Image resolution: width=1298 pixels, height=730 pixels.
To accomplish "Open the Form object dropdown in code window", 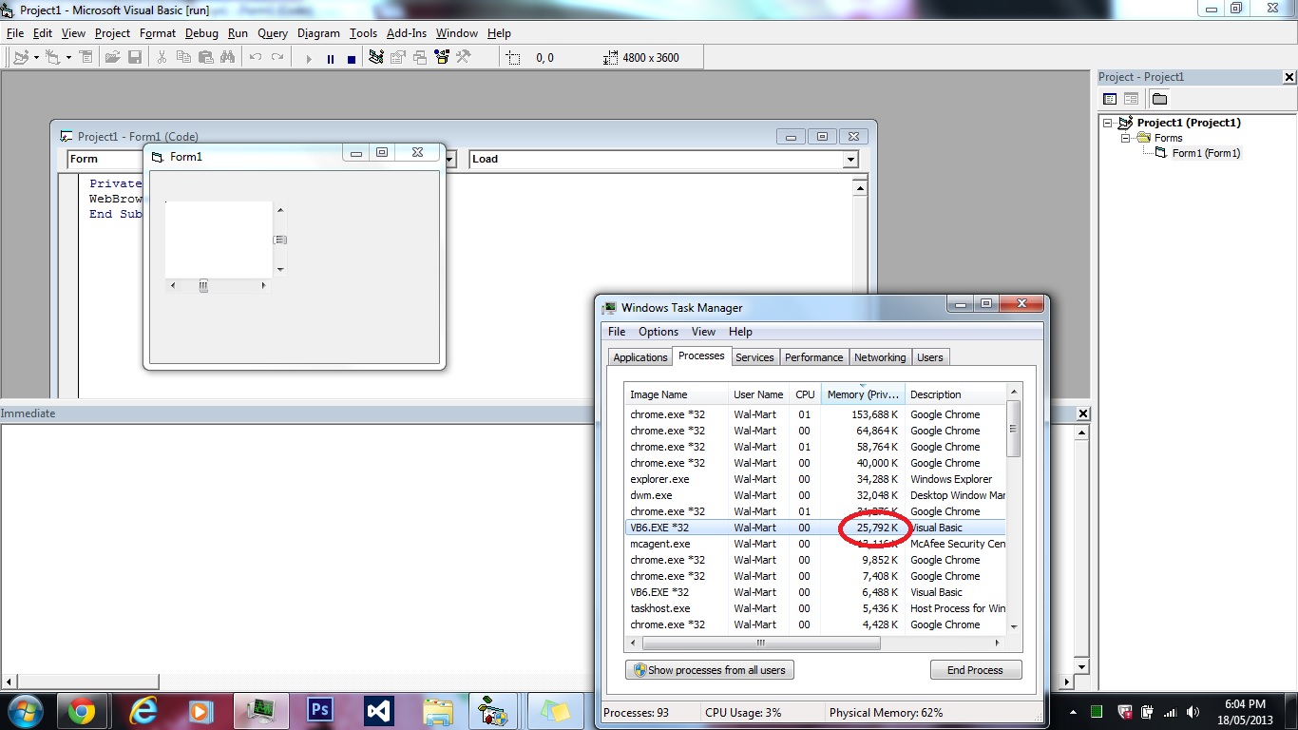I will click(450, 160).
